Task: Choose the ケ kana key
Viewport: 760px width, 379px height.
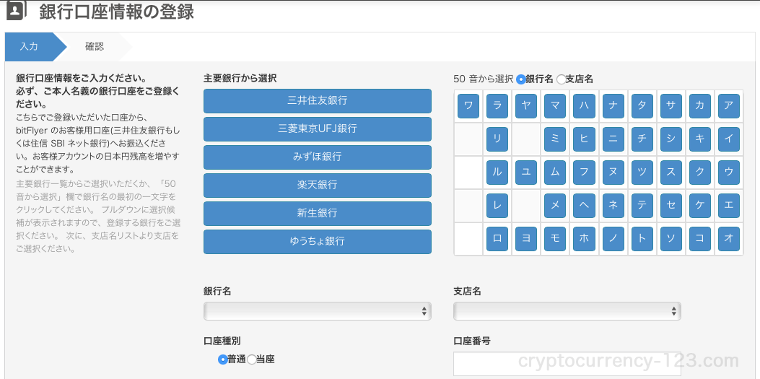Action: coord(700,206)
